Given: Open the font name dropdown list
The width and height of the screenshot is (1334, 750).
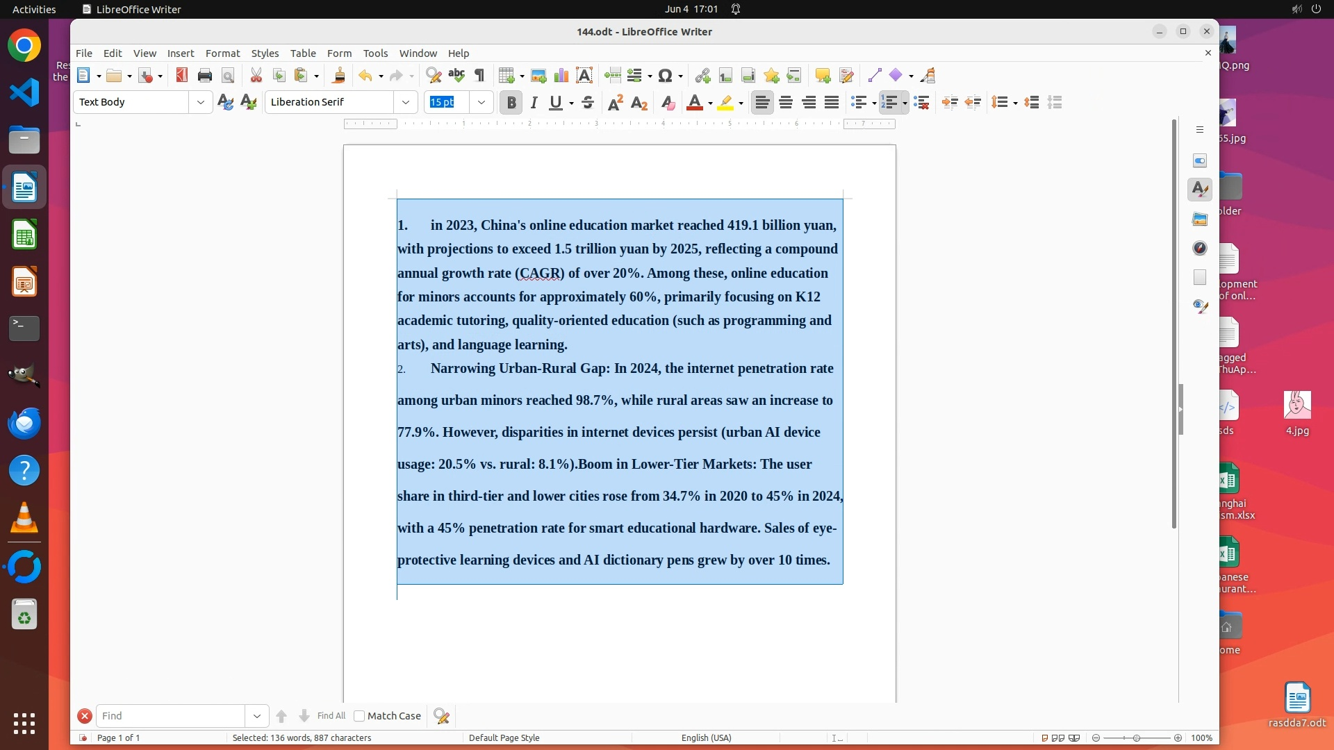Looking at the screenshot, I should click(406, 102).
